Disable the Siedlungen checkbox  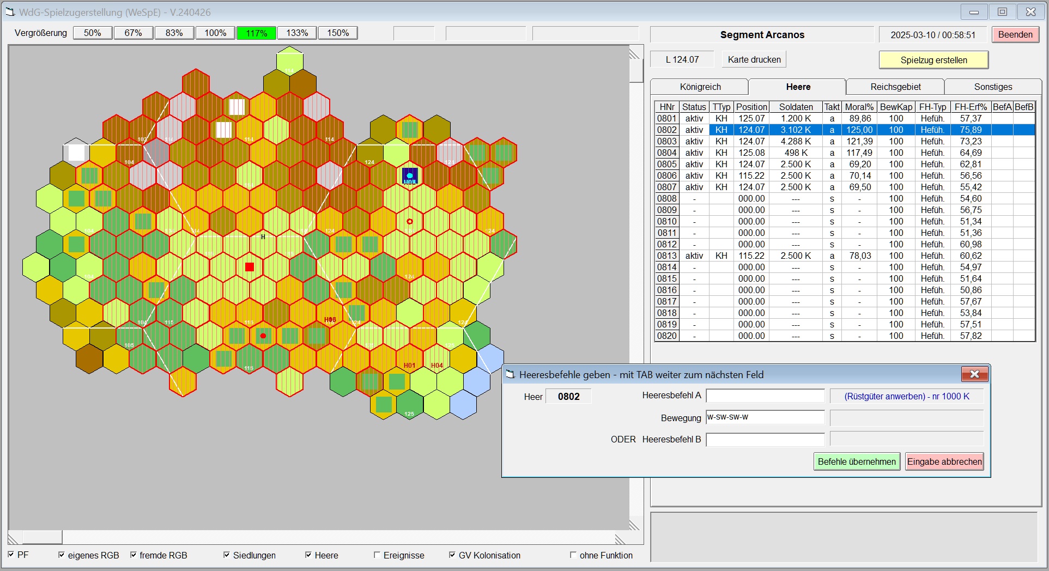coord(227,555)
